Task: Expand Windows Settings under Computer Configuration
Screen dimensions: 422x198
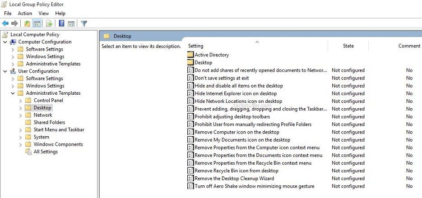Action: pos(13,57)
